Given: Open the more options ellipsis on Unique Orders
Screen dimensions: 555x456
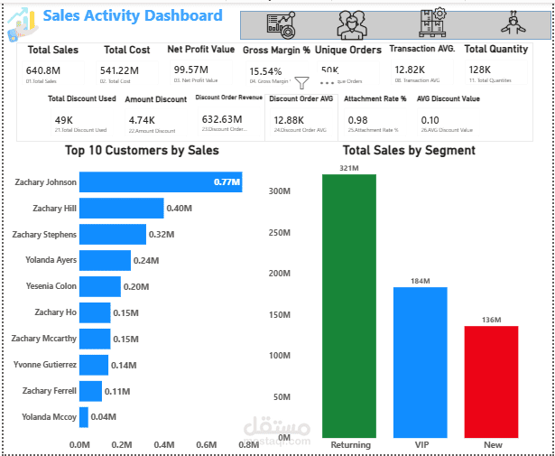Looking at the screenshot, I should coord(325,84).
